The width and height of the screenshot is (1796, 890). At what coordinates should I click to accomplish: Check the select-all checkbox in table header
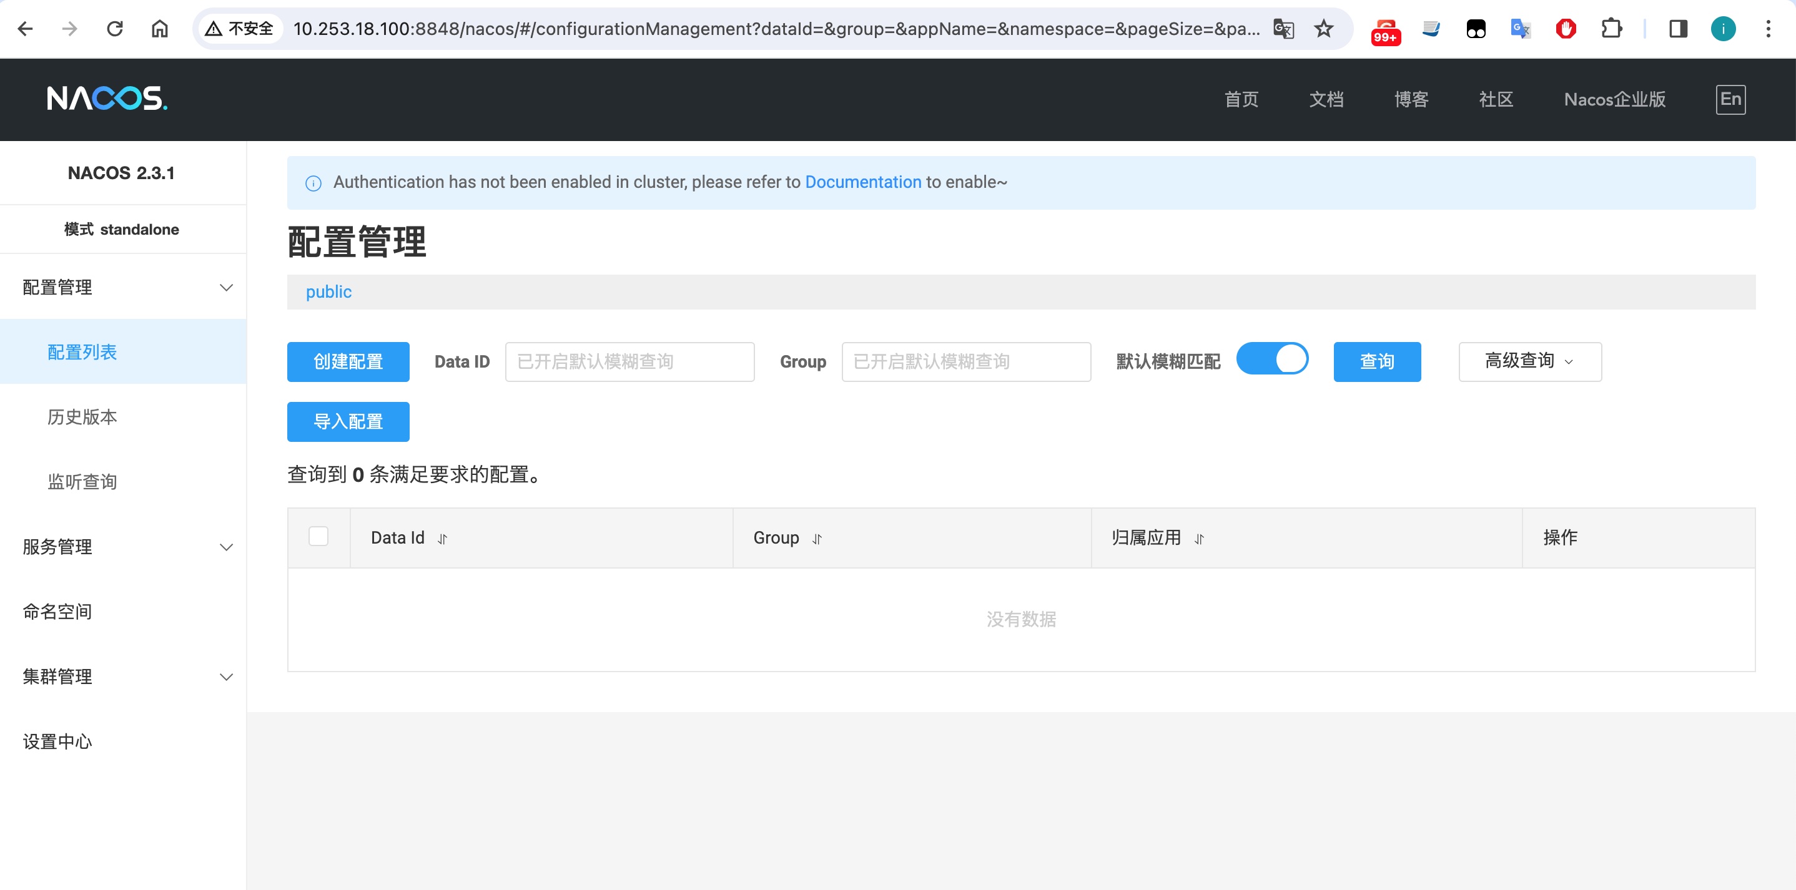coord(318,536)
